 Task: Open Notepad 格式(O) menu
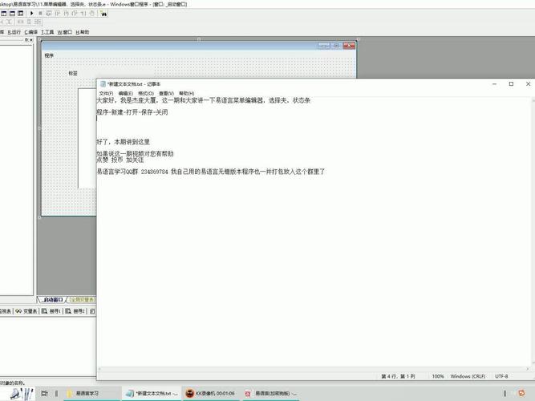point(146,93)
